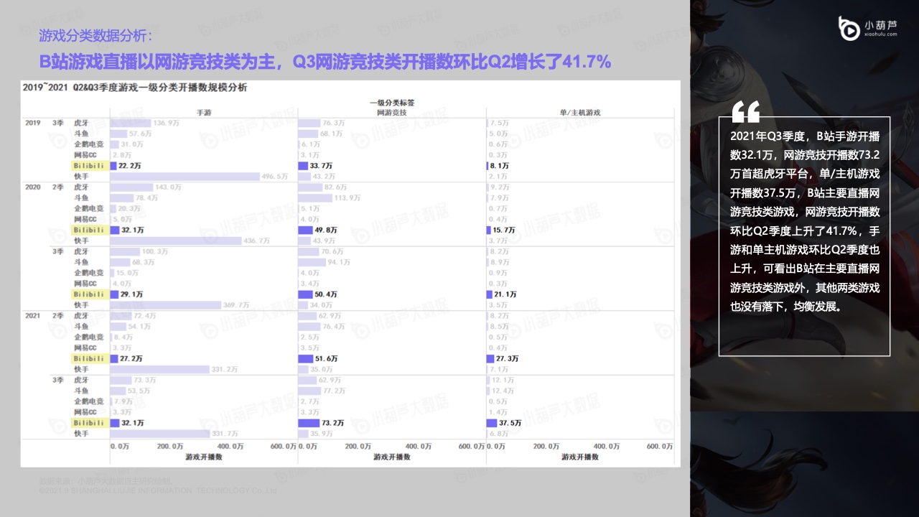The image size is (919, 517).
Task: Click the 436.7万 快手 bar in 2020 Q2
Action: pyautogui.click(x=176, y=241)
